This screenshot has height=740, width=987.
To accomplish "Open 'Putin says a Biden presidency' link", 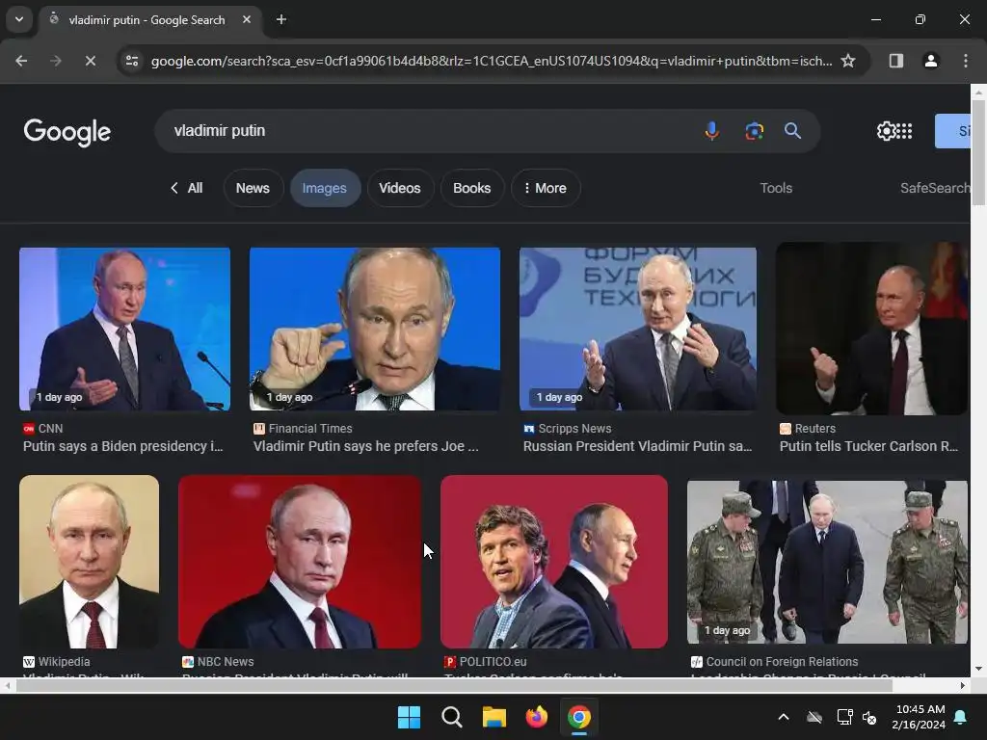I will [x=123, y=446].
